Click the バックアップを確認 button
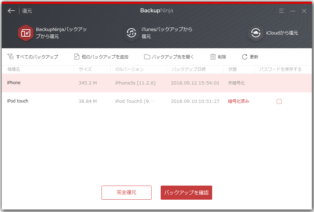 point(186,192)
